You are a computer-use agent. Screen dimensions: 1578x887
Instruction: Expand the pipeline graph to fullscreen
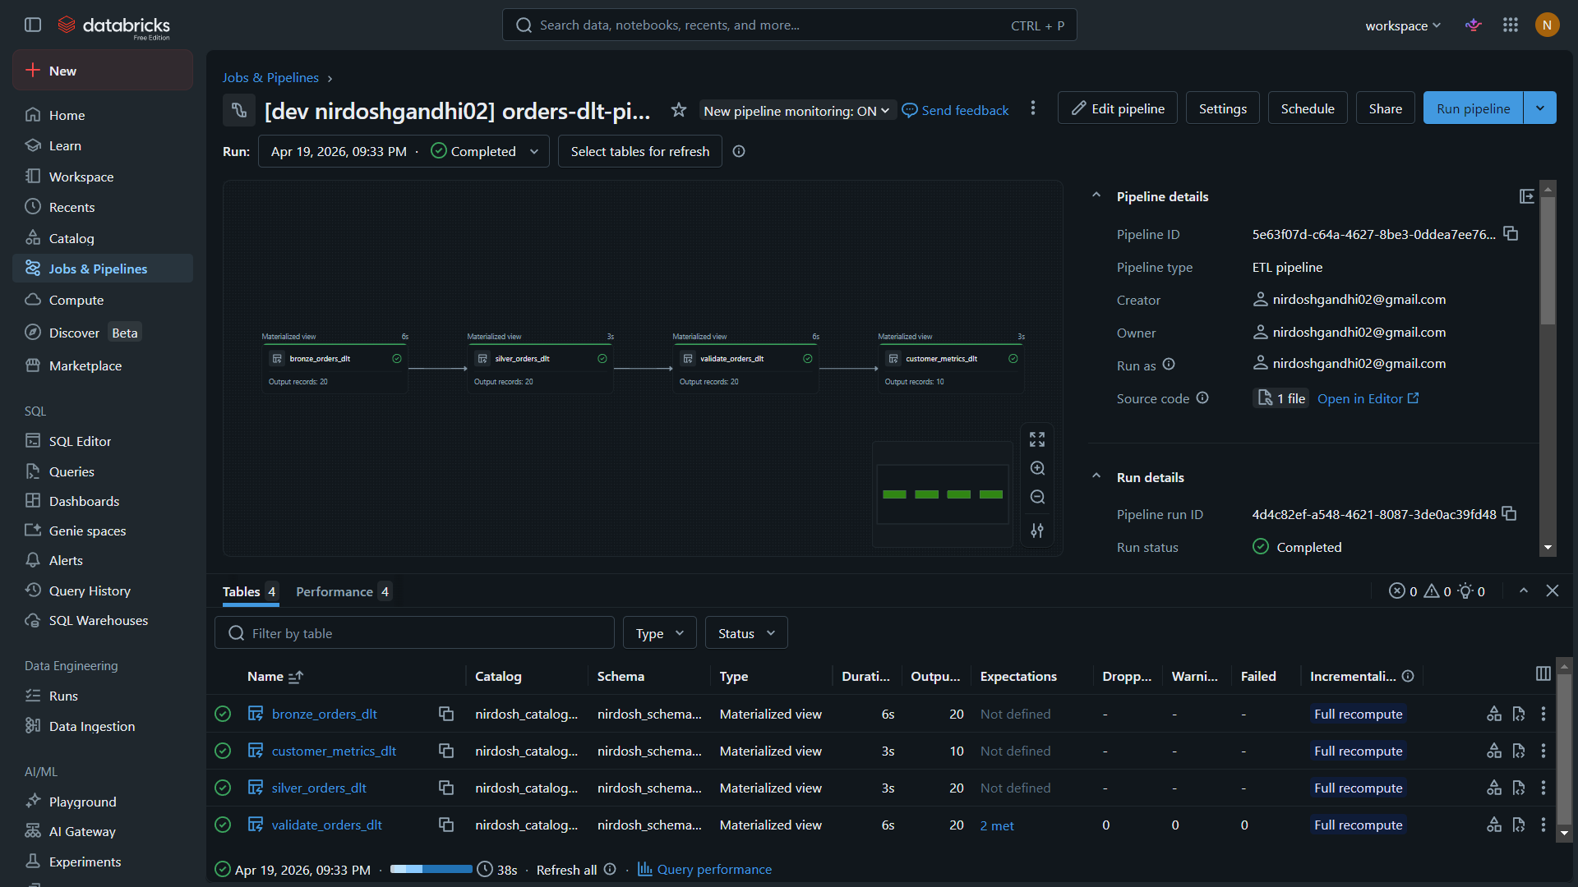(1037, 439)
